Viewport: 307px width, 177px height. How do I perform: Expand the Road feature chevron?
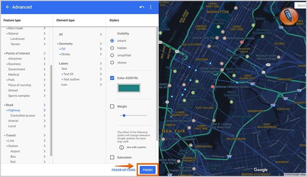click(45, 105)
